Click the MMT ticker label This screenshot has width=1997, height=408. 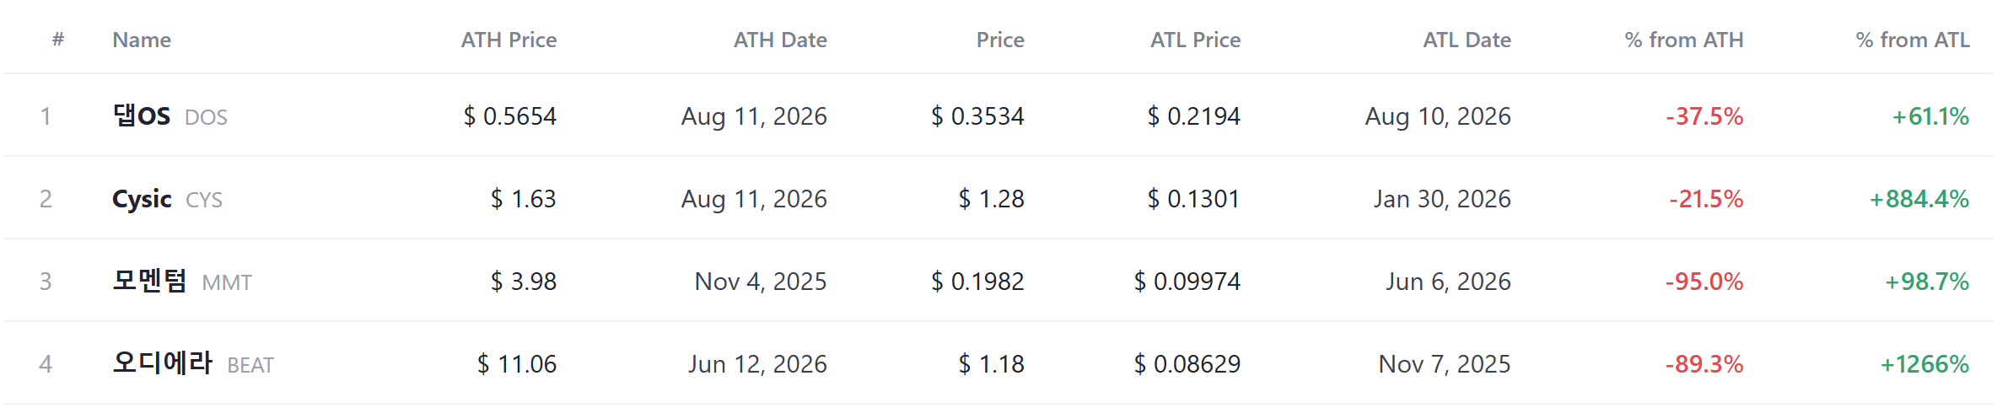pos(227,282)
